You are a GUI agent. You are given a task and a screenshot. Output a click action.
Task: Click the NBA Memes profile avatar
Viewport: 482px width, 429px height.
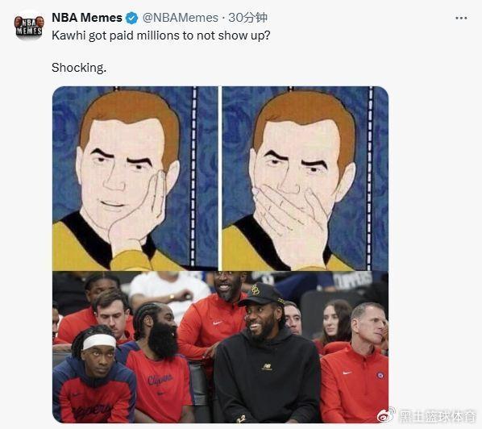(x=29, y=26)
